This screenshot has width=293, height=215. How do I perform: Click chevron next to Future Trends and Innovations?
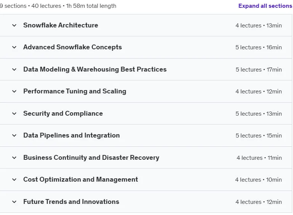(x=14, y=202)
